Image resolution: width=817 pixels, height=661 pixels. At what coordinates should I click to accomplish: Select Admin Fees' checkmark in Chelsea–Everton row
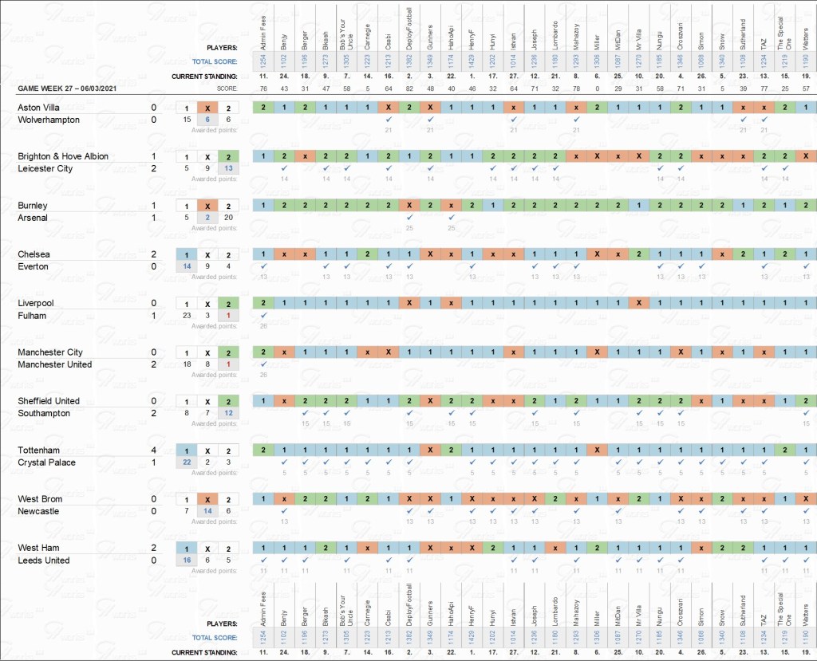tap(263, 267)
